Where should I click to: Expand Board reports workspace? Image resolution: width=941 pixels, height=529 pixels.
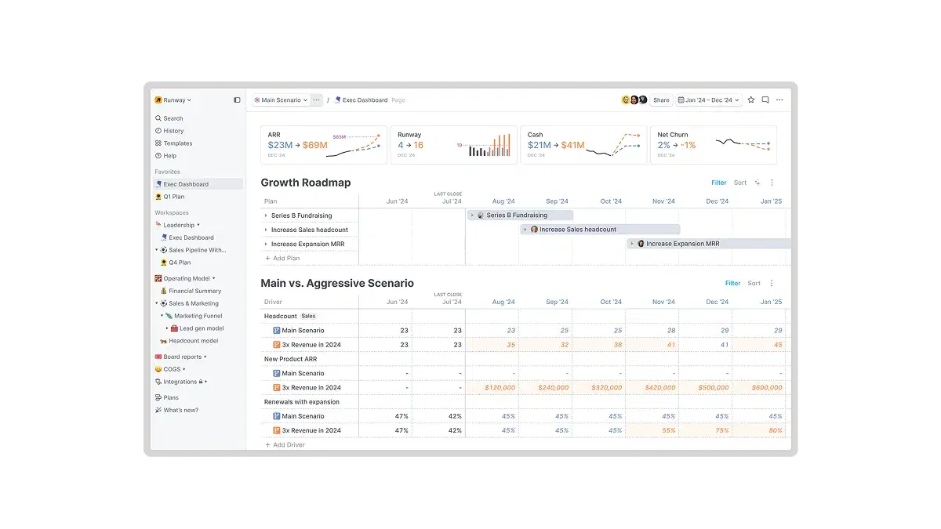coord(205,357)
